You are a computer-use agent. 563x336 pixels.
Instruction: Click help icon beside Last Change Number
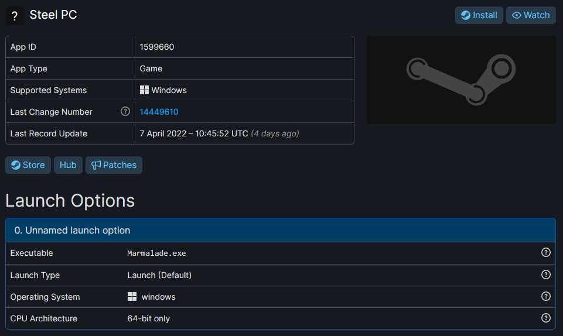pos(125,112)
